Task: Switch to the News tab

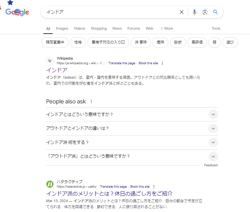Action: point(117,28)
